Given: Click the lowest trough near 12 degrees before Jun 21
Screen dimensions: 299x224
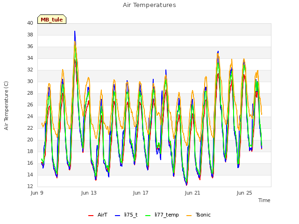Looking at the screenshot, I should pyautogui.click(x=186, y=185).
